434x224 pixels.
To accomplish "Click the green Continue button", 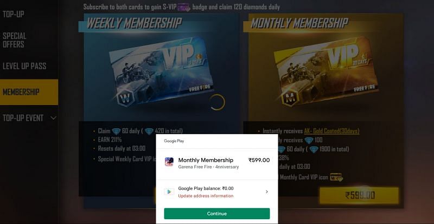I will click(216, 214).
